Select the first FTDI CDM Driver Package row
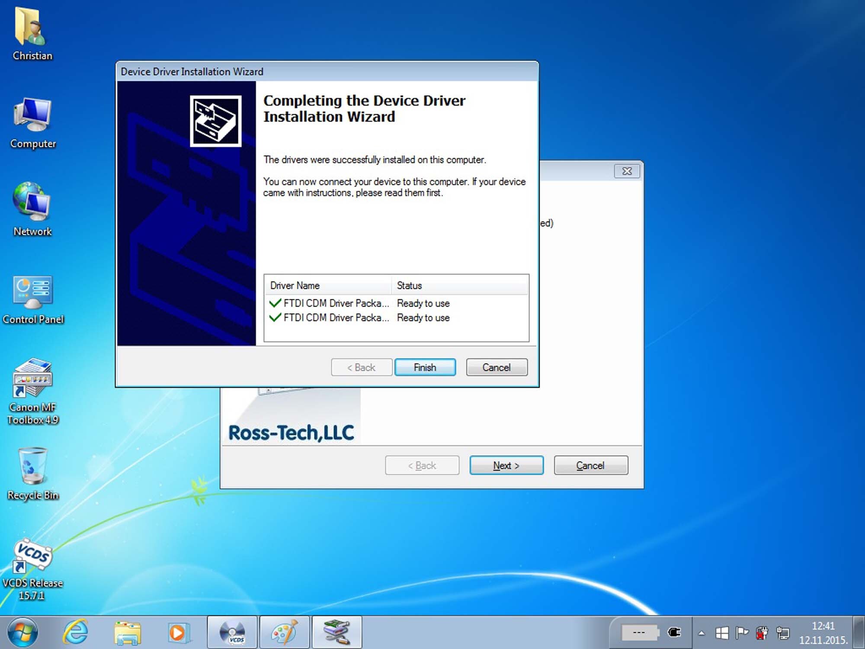Screen dimensions: 865x649 [336, 303]
